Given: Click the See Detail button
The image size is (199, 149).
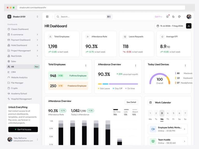Looking at the screenshot, I should pos(131,102).
